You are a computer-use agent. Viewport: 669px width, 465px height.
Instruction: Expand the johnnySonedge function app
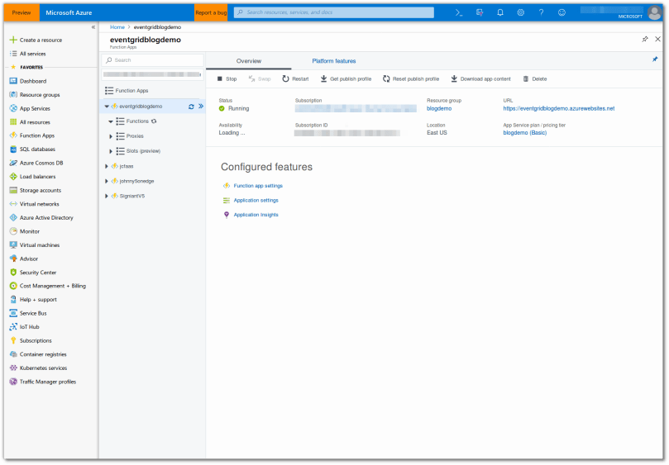coord(106,181)
